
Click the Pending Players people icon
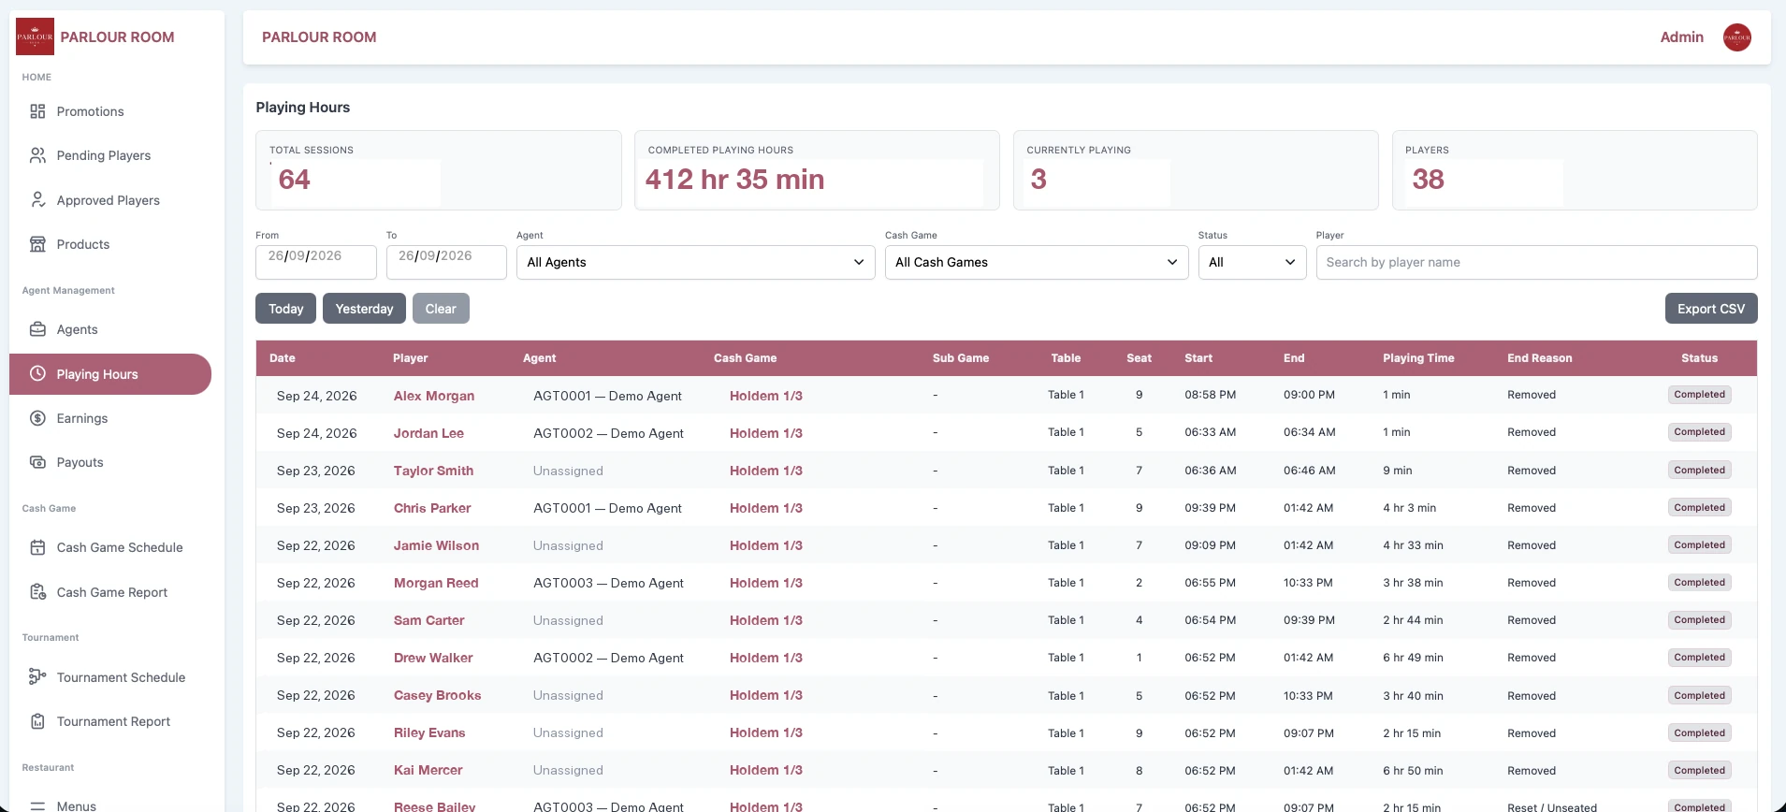coord(37,155)
